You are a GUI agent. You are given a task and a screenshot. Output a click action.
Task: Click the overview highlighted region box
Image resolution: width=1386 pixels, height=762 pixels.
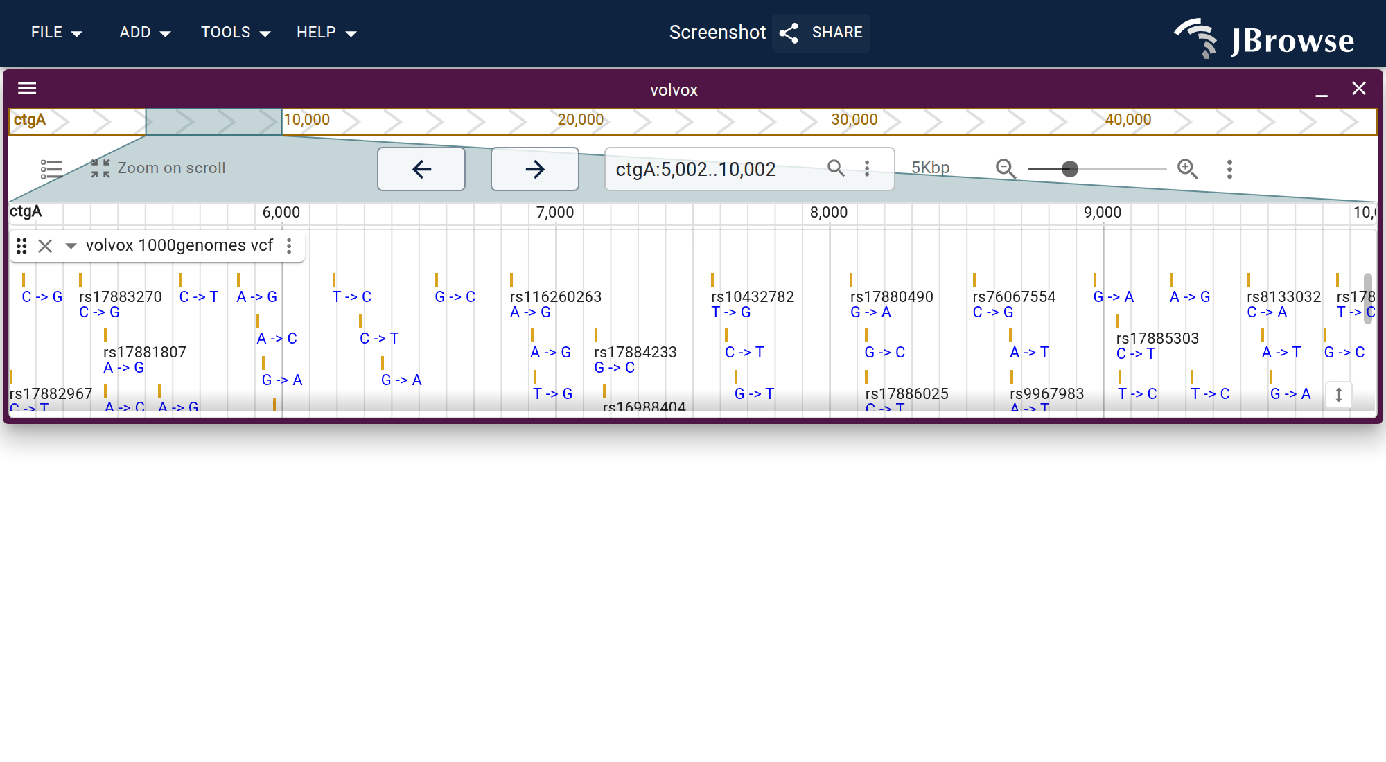coord(213,121)
